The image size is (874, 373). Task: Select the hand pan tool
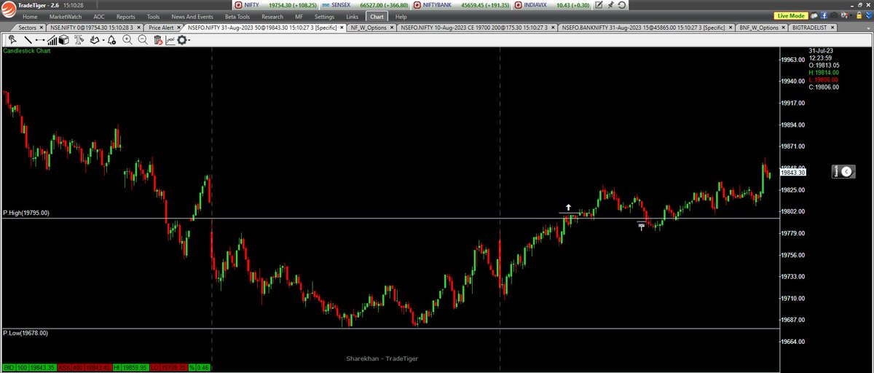point(95,40)
